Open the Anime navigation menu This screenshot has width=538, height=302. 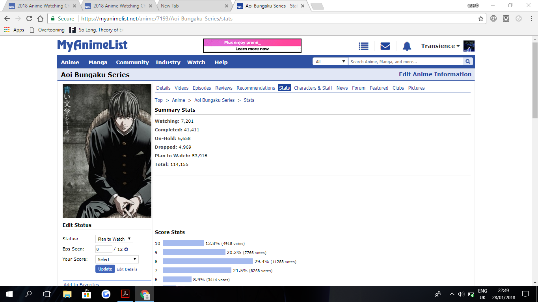pos(70,62)
